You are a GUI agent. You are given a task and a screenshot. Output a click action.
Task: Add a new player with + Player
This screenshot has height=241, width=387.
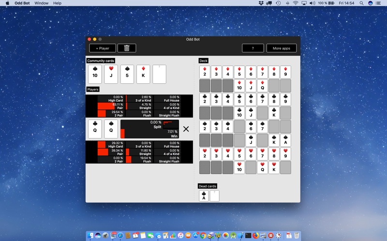103,48
